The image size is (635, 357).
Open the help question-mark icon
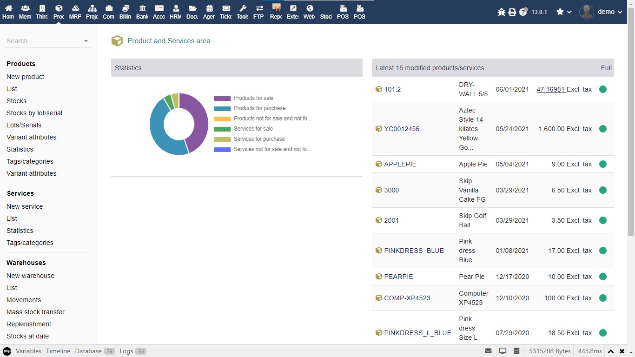(523, 12)
